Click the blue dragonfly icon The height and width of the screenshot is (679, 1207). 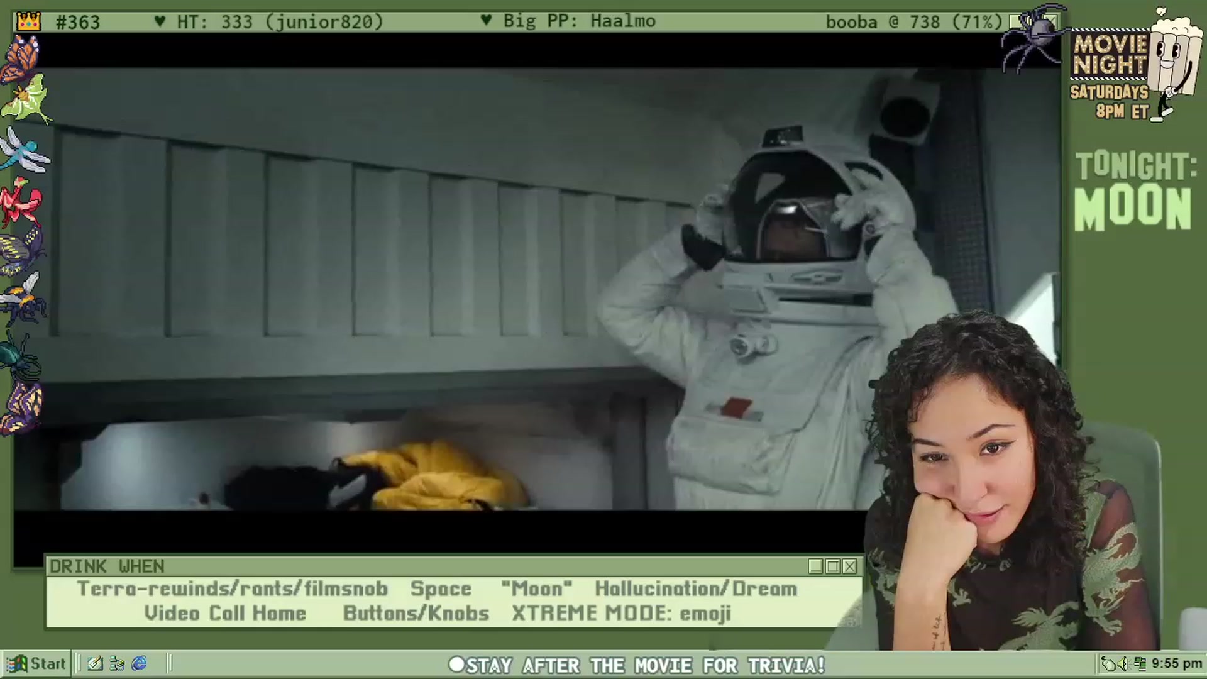(24, 150)
